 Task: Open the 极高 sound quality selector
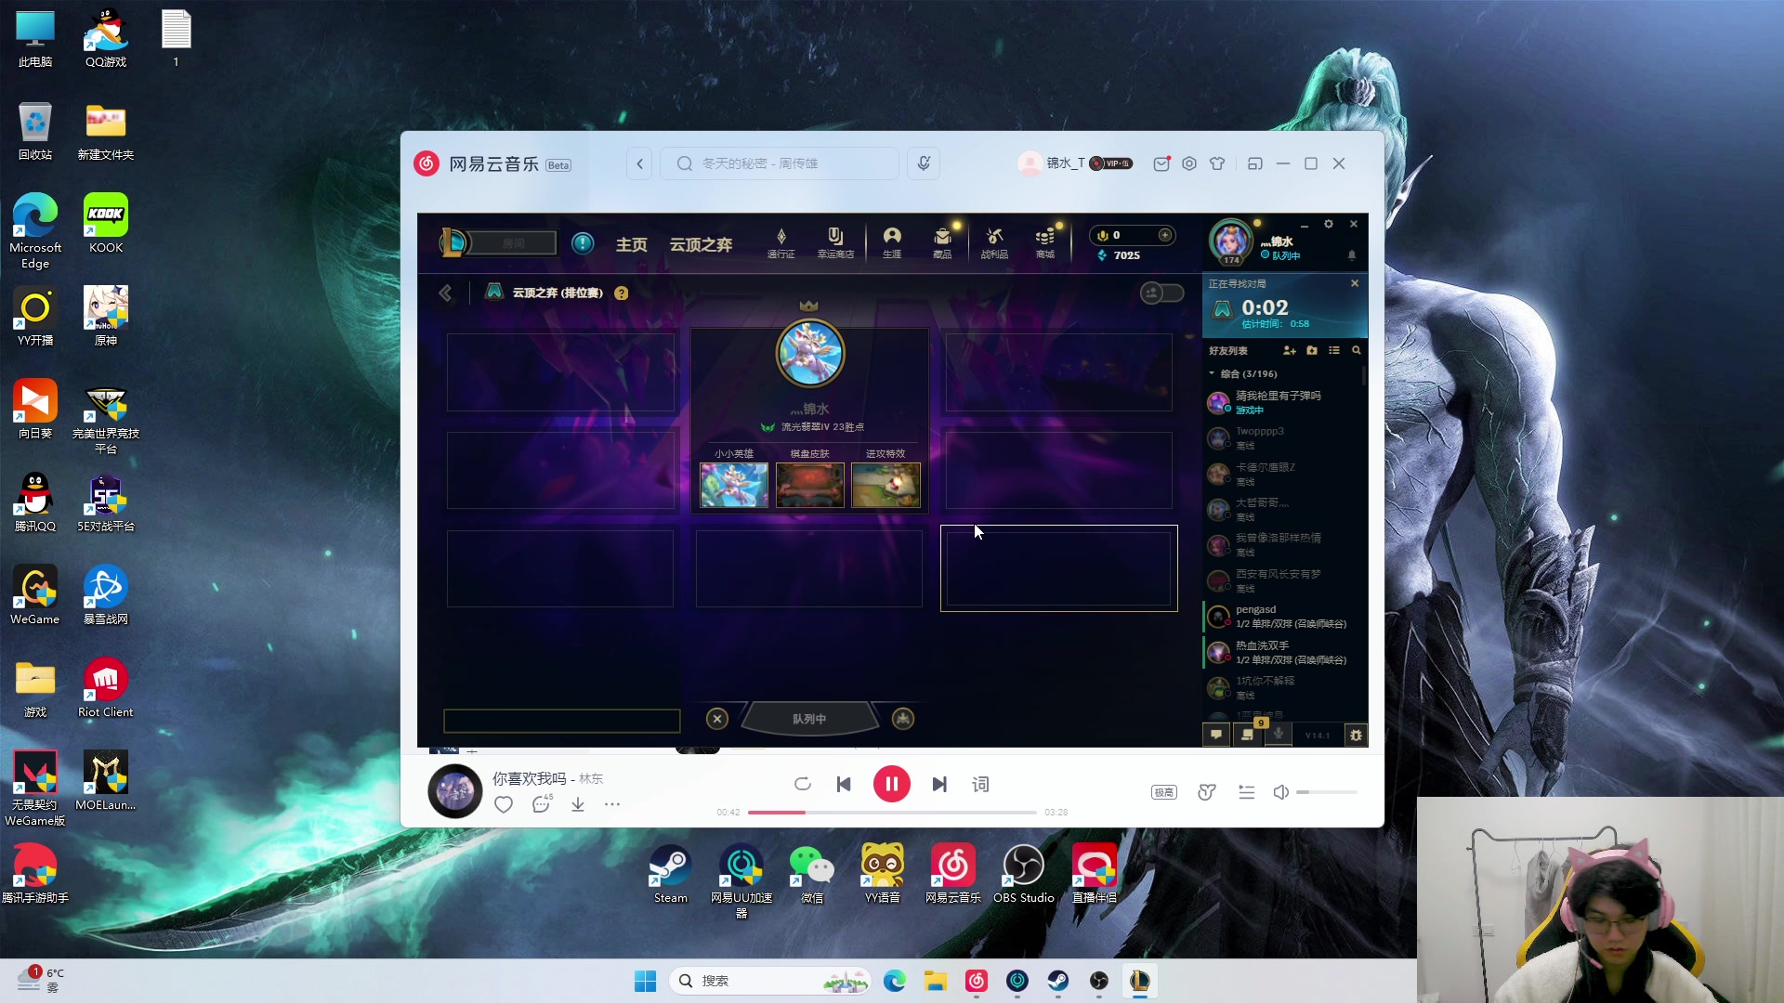point(1163,792)
